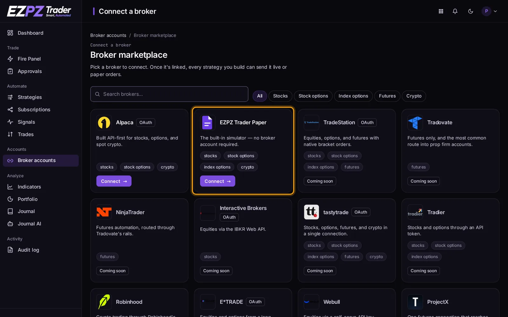Click the Alpaca broker logo
Screen dimensions: 508x317
click(104, 123)
